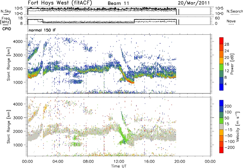Click the 'Velocity [m s-1]' colorbar label
This screenshot has height=168, width=243.
pyautogui.click(x=238, y=126)
